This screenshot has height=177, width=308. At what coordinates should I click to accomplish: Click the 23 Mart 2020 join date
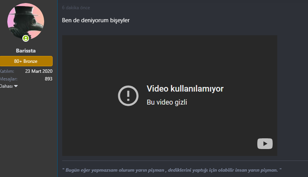point(39,71)
